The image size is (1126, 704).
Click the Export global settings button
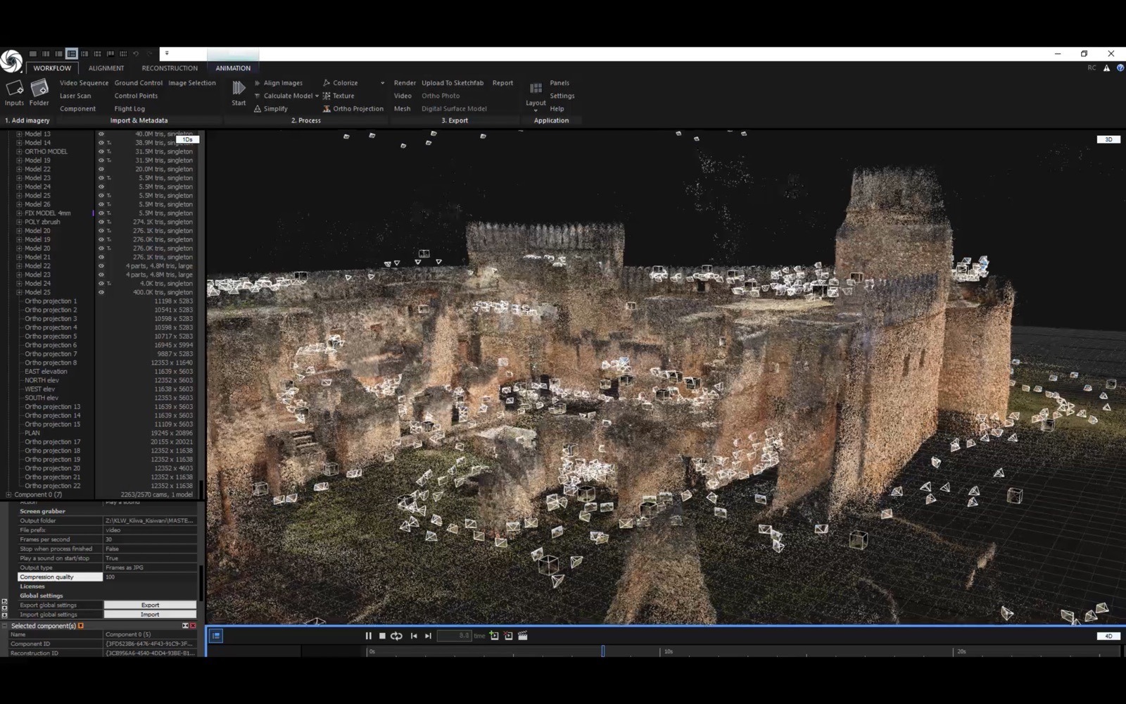150,605
